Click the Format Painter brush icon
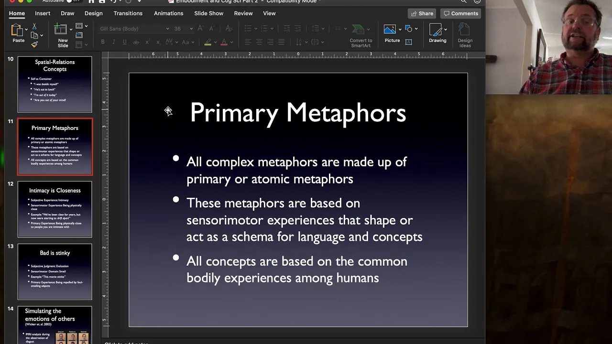 (x=34, y=44)
